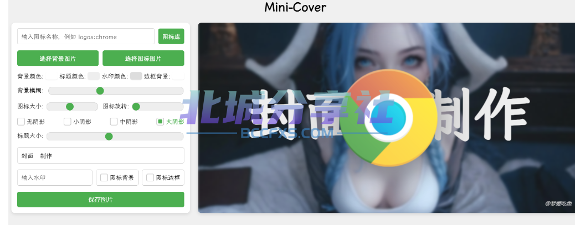Uncheck the 大阴影 checkbox

click(x=160, y=122)
